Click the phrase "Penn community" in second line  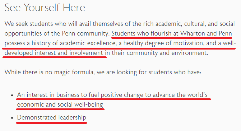point(85,33)
